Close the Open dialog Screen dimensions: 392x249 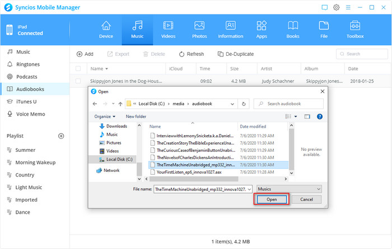[322, 92]
